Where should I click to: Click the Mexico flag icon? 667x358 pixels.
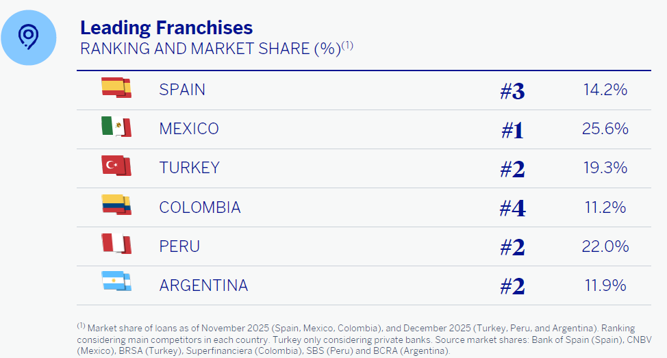click(116, 128)
